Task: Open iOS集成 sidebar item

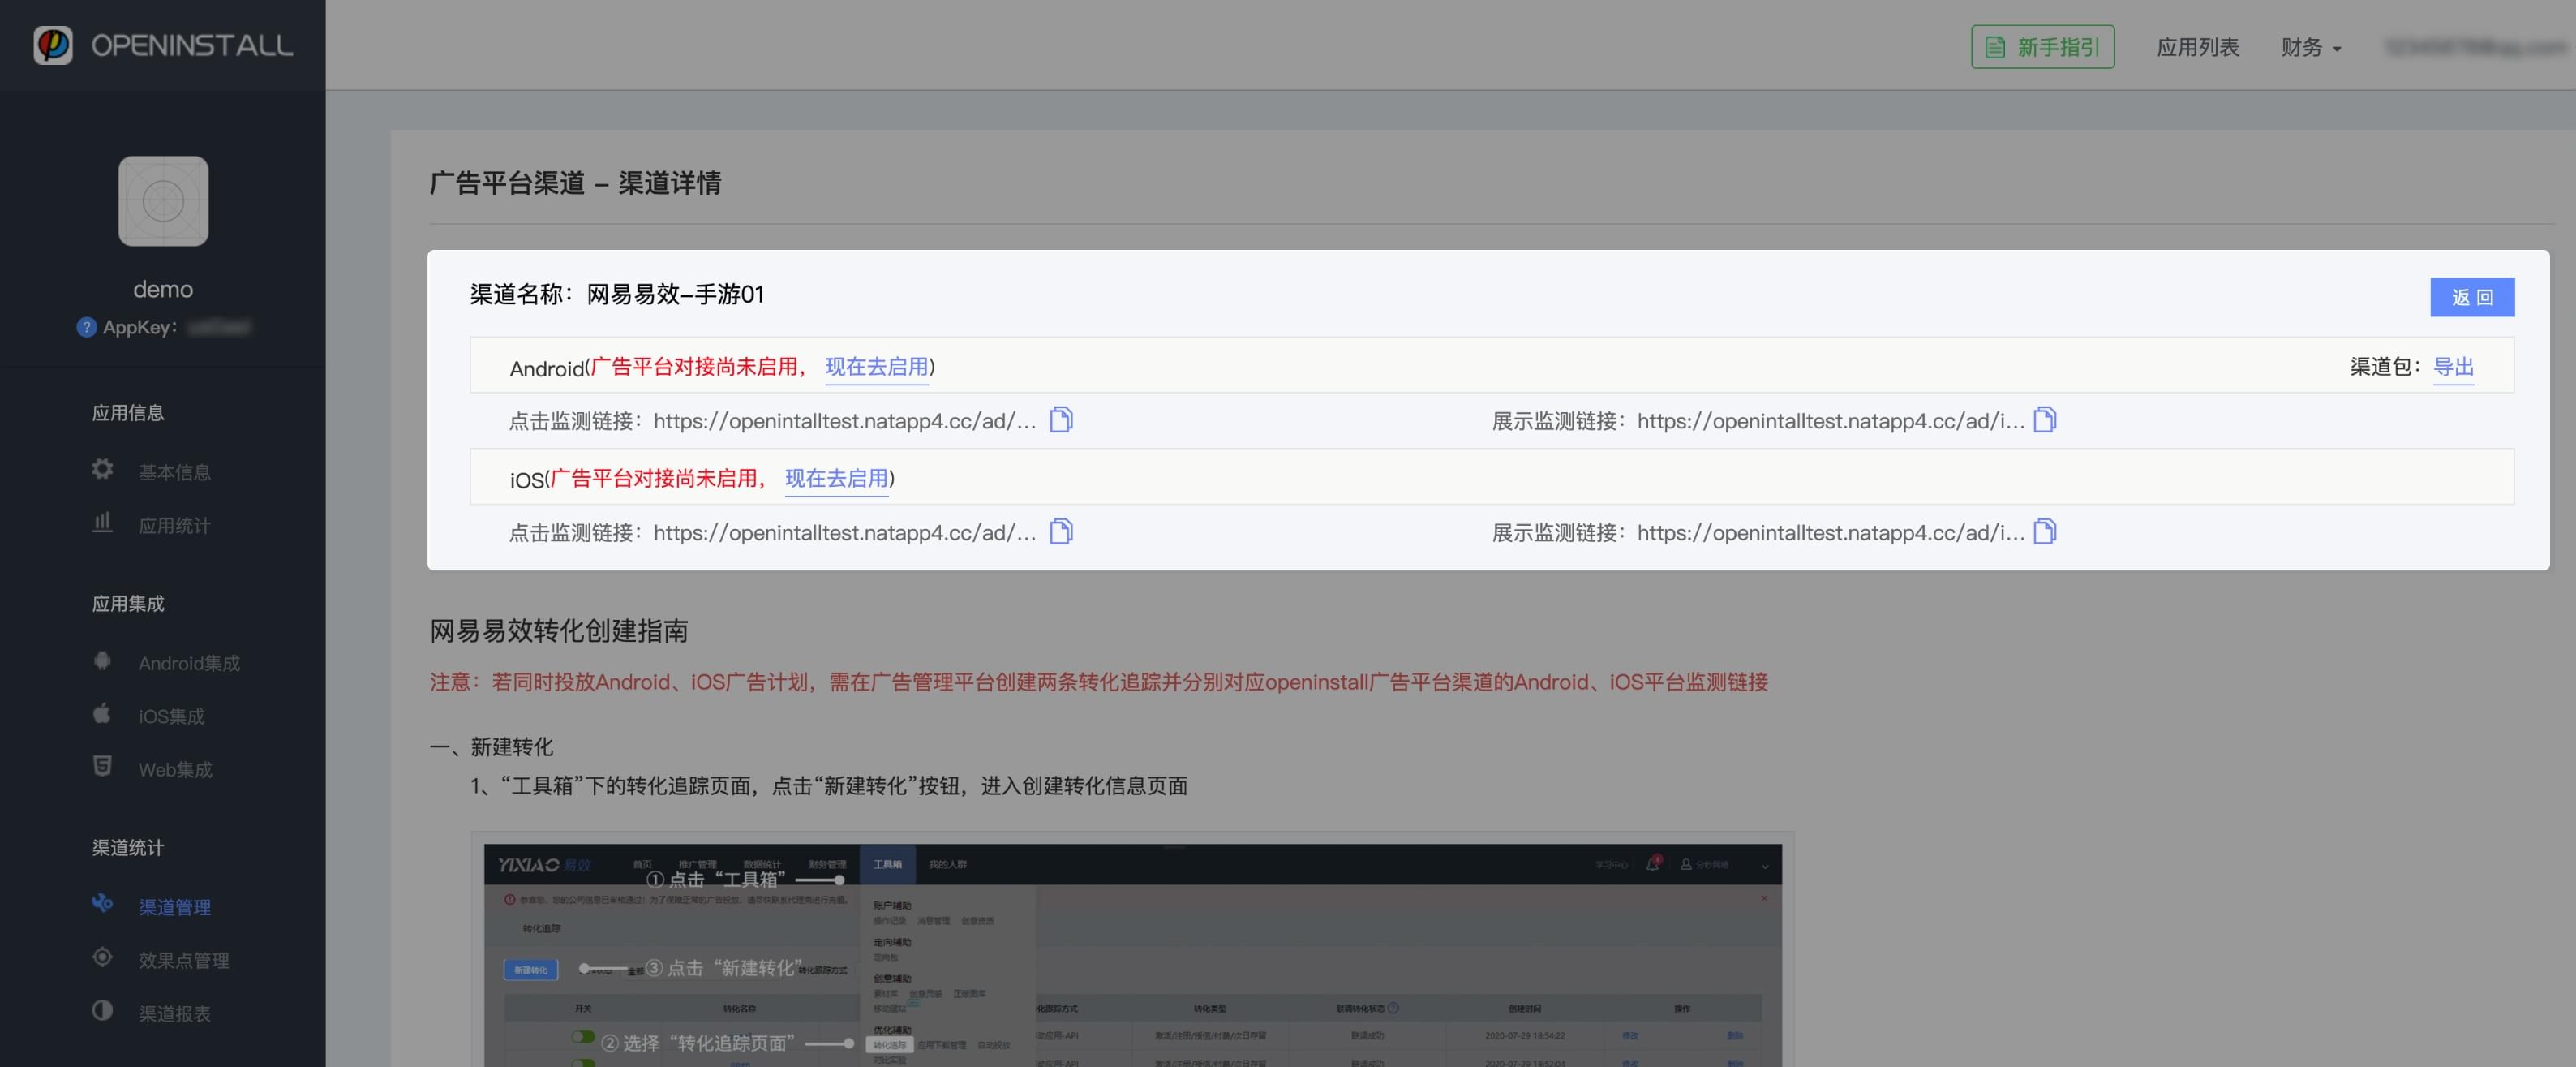Action: [x=171, y=716]
